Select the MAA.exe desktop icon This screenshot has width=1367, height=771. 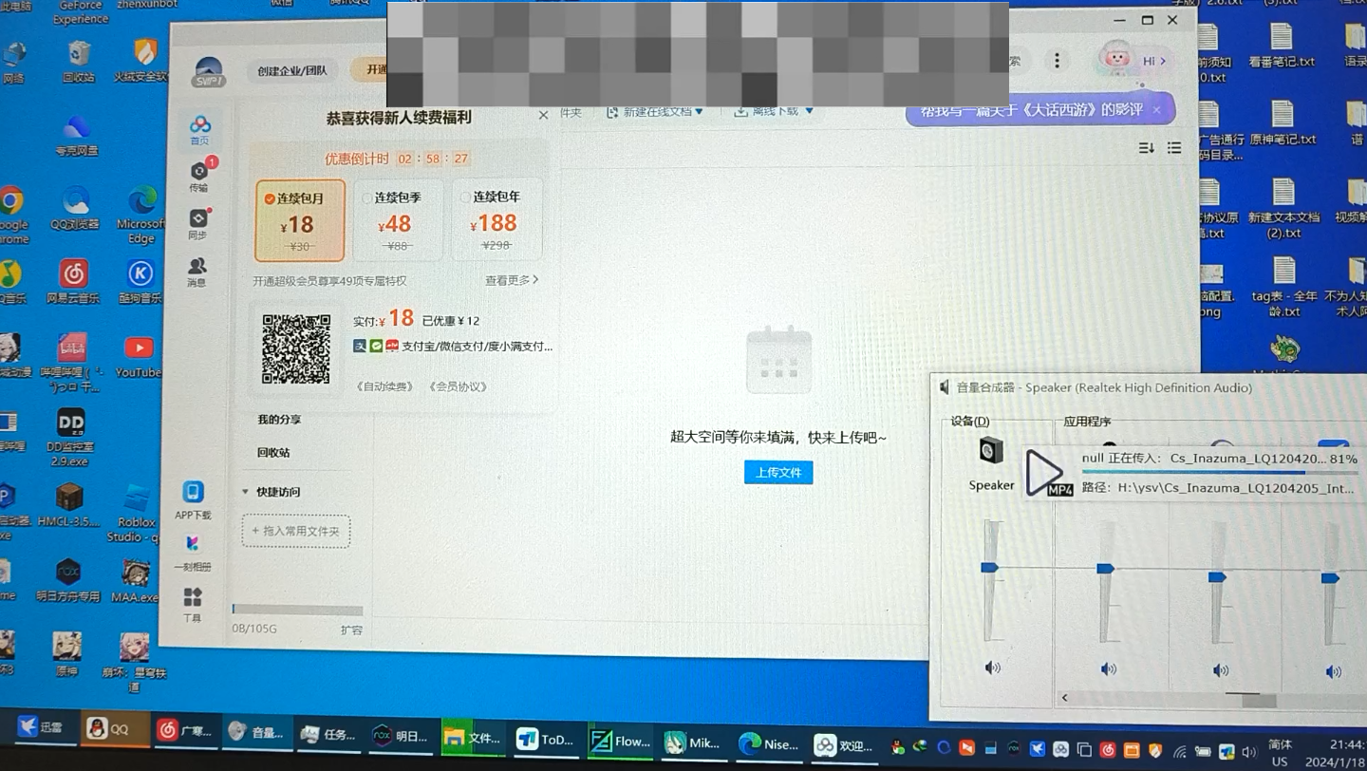(136, 581)
